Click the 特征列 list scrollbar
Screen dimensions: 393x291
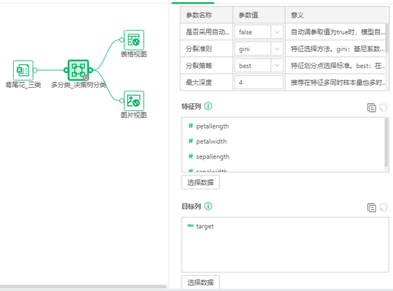(386, 143)
